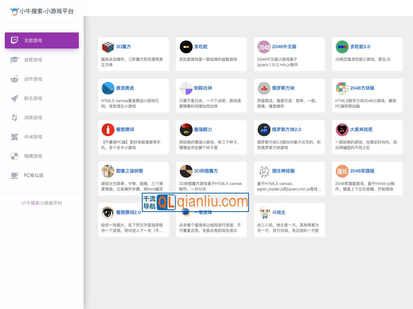413x309 pixels.
Task: Click the 斗地主 character icon
Action: [264, 213]
